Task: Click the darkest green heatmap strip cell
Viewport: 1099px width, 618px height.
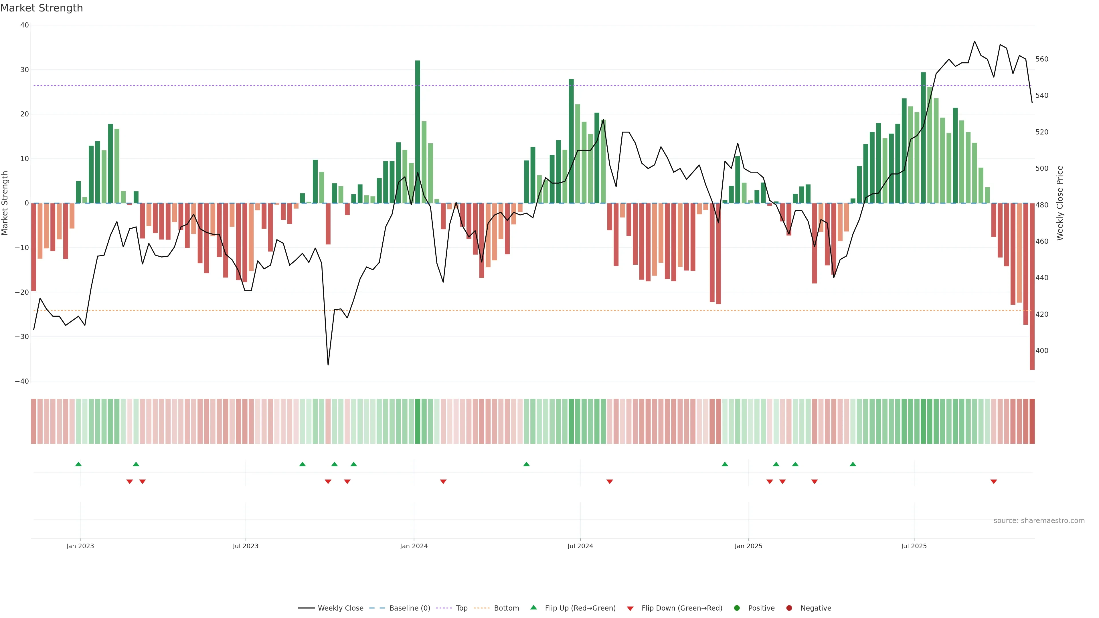Action: pos(418,421)
